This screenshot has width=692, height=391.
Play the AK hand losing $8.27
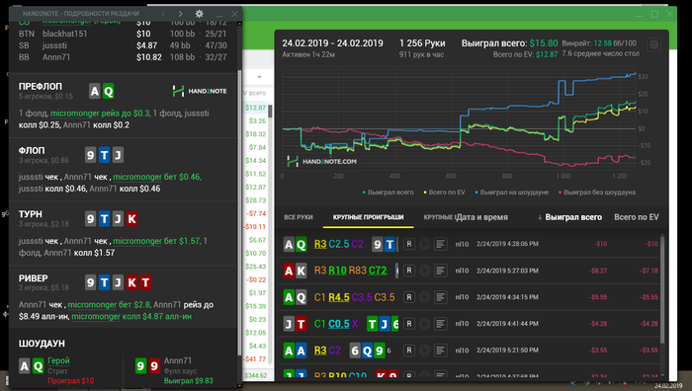pyautogui.click(x=424, y=271)
